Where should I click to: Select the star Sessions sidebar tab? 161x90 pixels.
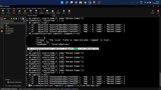tap(2, 19)
